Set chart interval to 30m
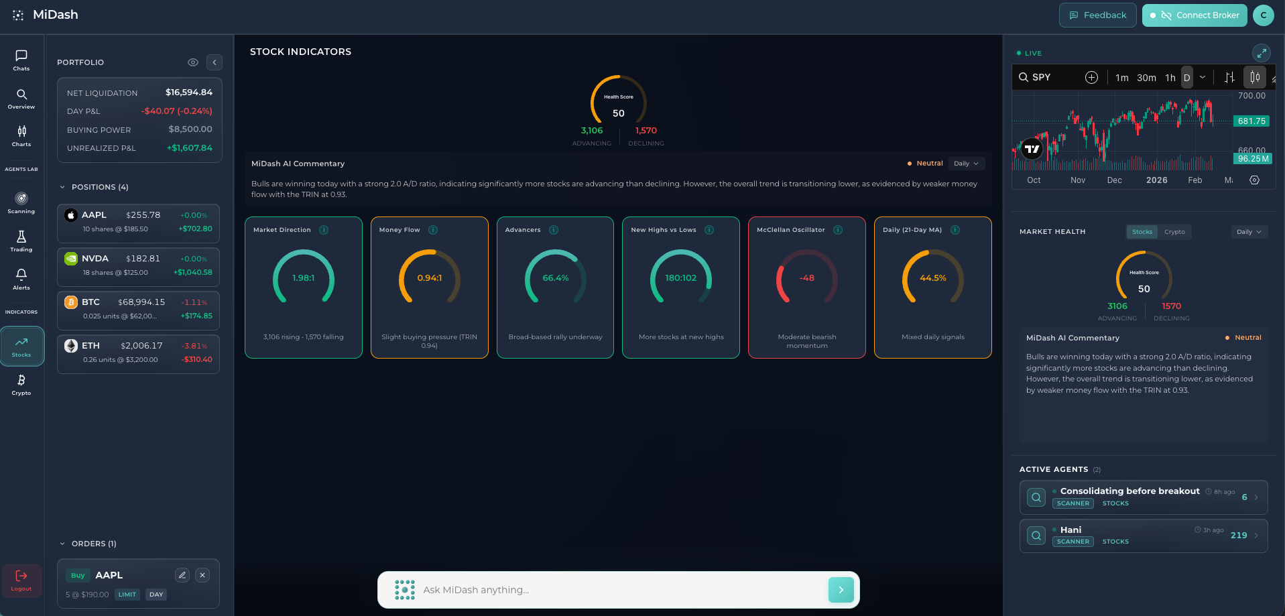This screenshot has width=1285, height=616. tap(1146, 78)
